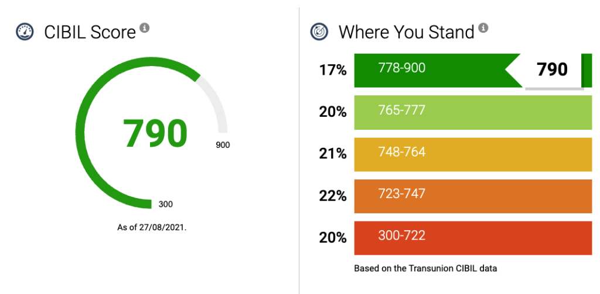
Task: Select the yellow 748-764 score band
Action: [472, 154]
